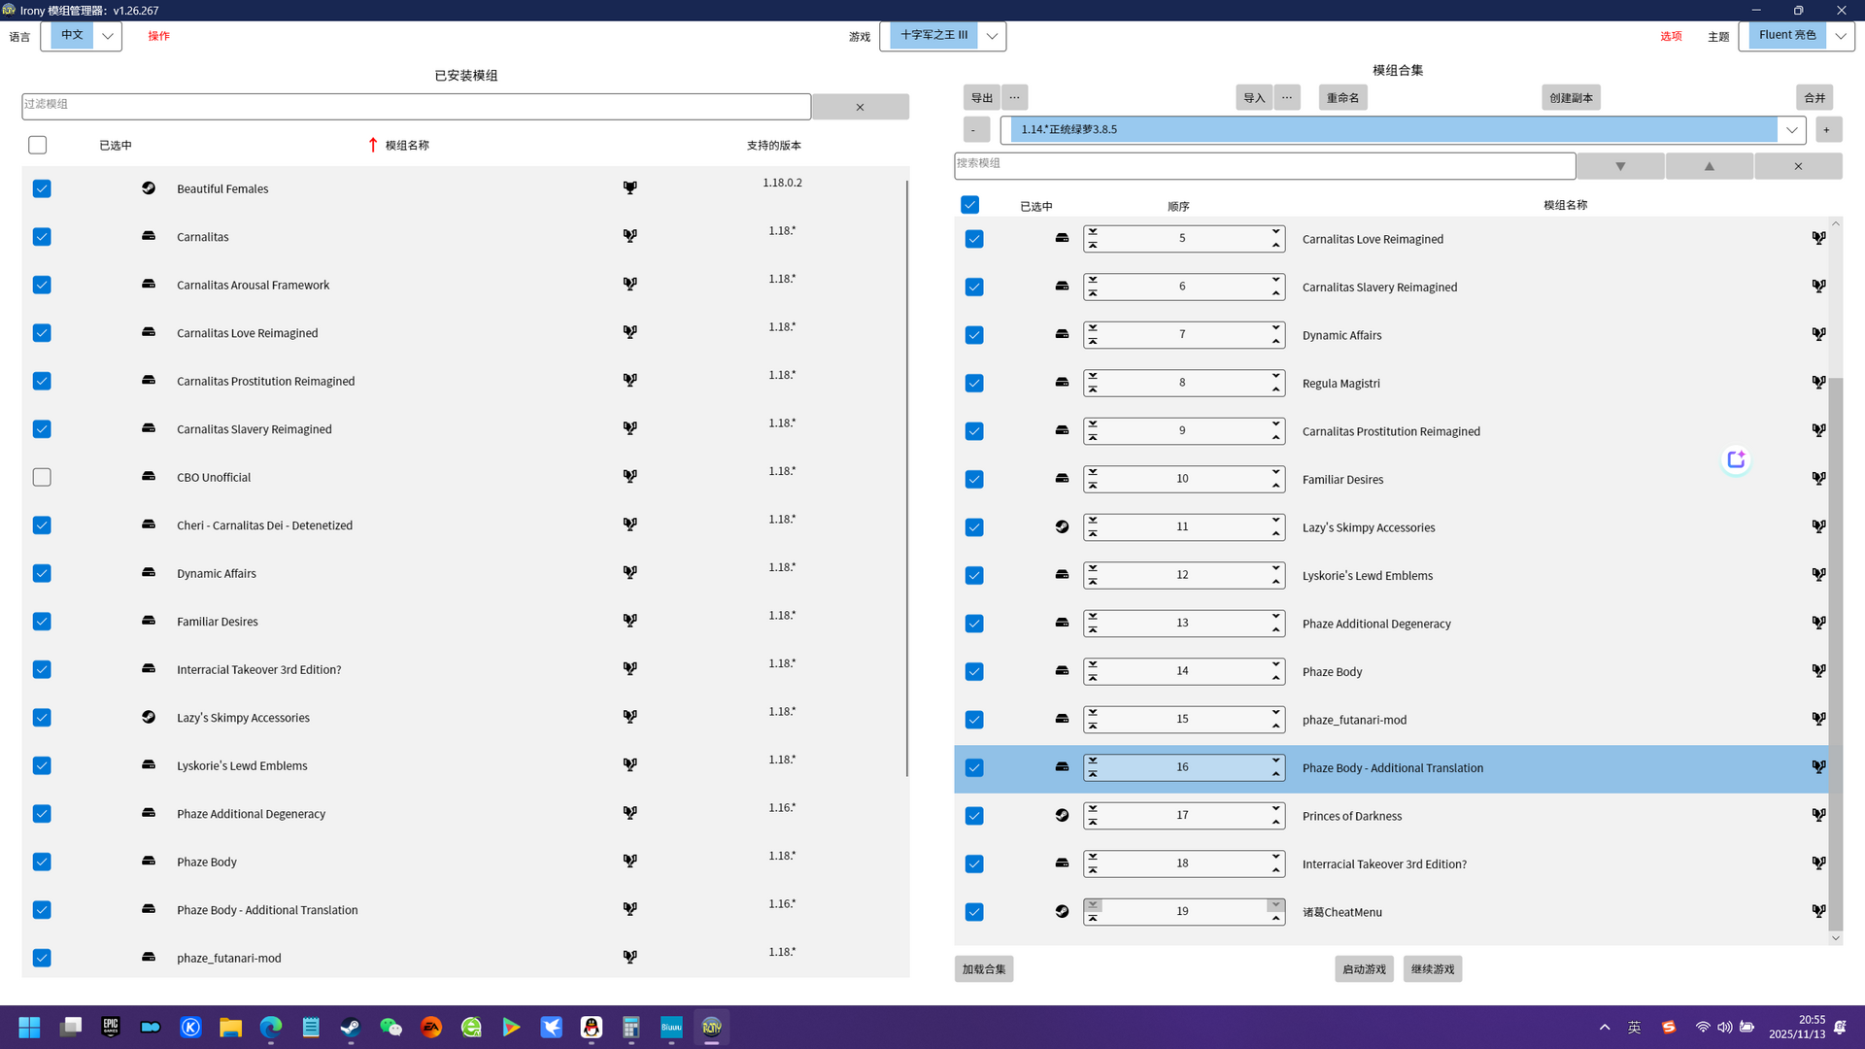Click the local drive icon for CBO Unofficial

click(149, 476)
